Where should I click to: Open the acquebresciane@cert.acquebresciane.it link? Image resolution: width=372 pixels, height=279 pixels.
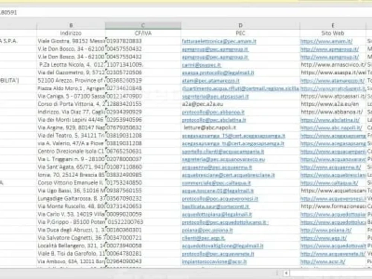(x=228, y=175)
